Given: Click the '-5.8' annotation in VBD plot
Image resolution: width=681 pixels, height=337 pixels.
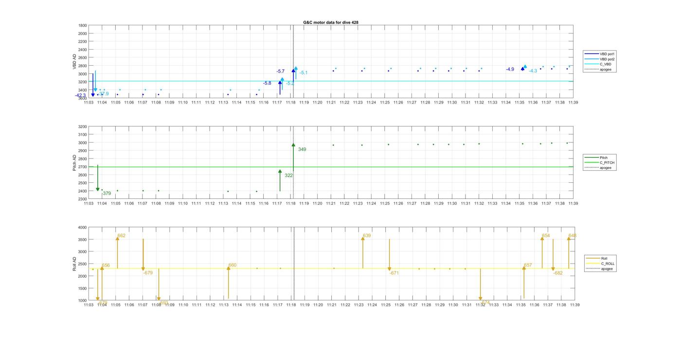Looking at the screenshot, I should tap(267, 83).
